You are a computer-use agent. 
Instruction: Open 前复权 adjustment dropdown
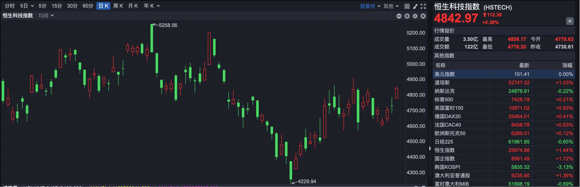tap(370, 6)
